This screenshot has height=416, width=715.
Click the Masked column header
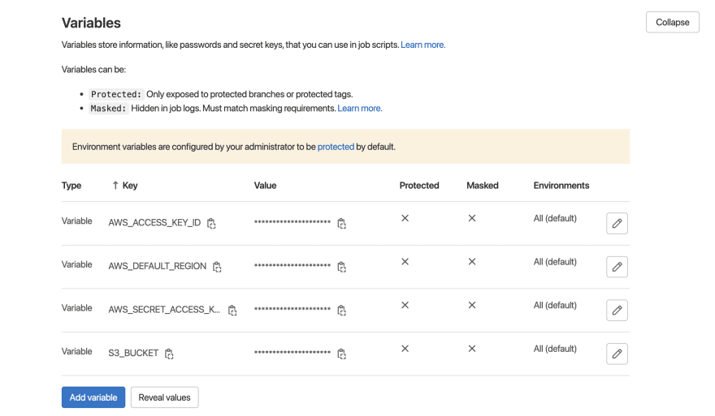[483, 185]
